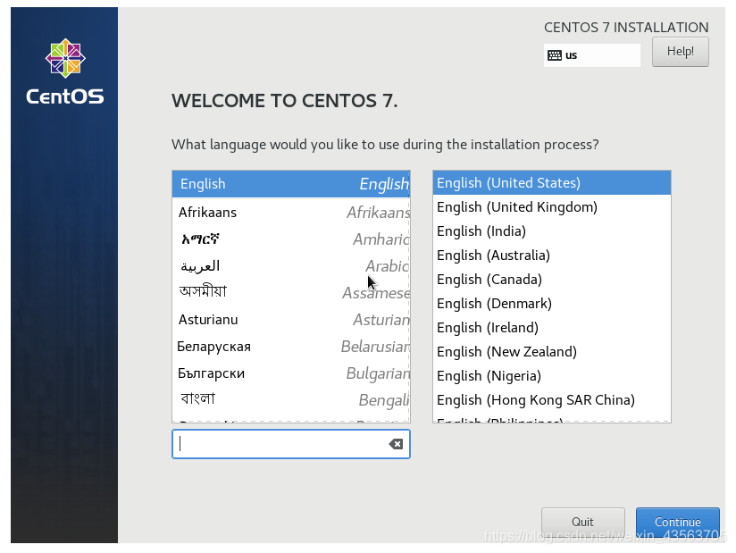Select English in the language list

(x=291, y=184)
